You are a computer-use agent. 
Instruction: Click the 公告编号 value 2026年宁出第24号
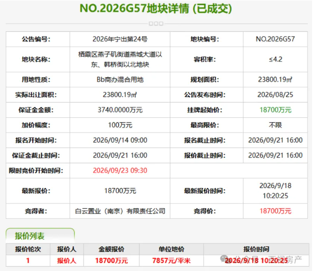click(120, 39)
